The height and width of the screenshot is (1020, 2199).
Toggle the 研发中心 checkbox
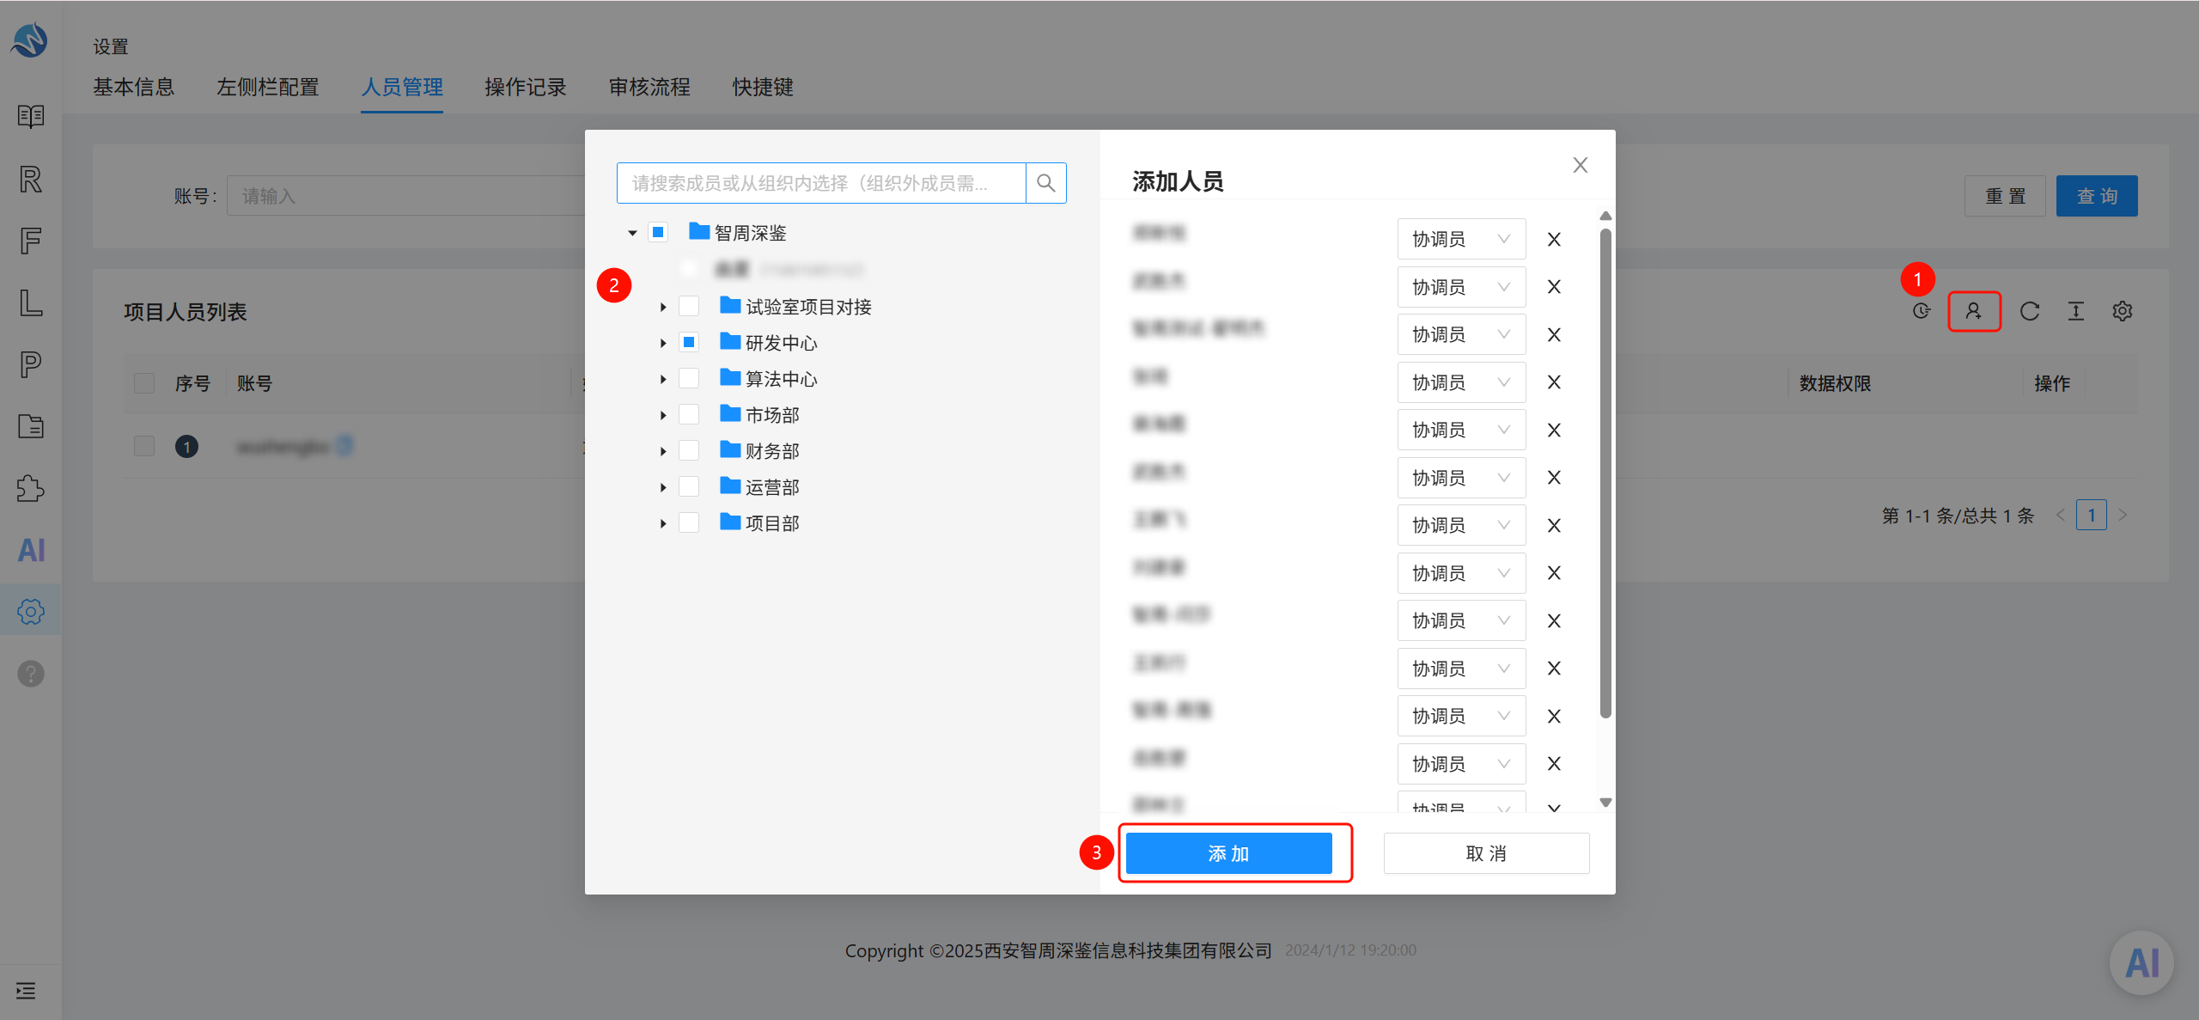point(689,342)
